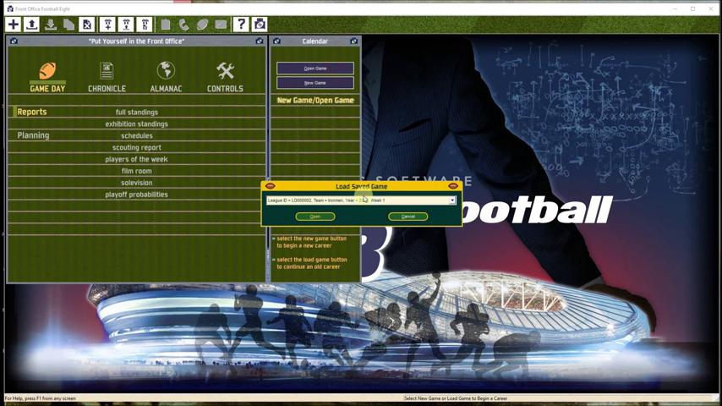The image size is (722, 406).
Task: Click the document-with-X toolbar icon
Action: pyautogui.click(x=87, y=25)
